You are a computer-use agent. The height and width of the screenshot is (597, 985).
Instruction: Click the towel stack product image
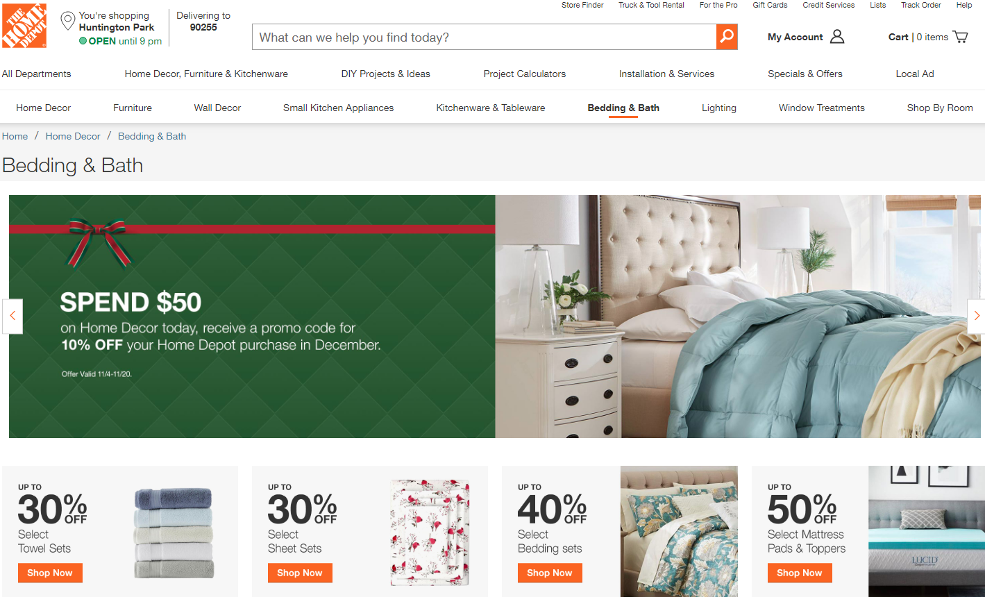(174, 533)
